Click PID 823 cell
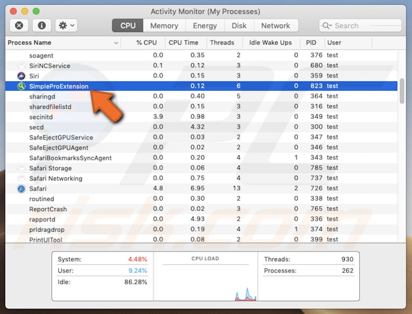Image resolution: width=412 pixels, height=314 pixels. tap(316, 86)
